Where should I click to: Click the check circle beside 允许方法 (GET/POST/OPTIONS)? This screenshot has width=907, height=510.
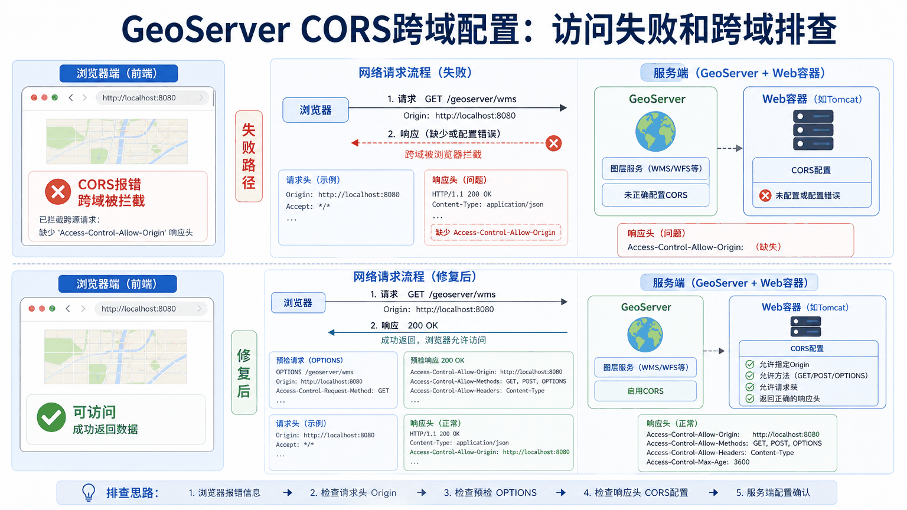click(750, 375)
